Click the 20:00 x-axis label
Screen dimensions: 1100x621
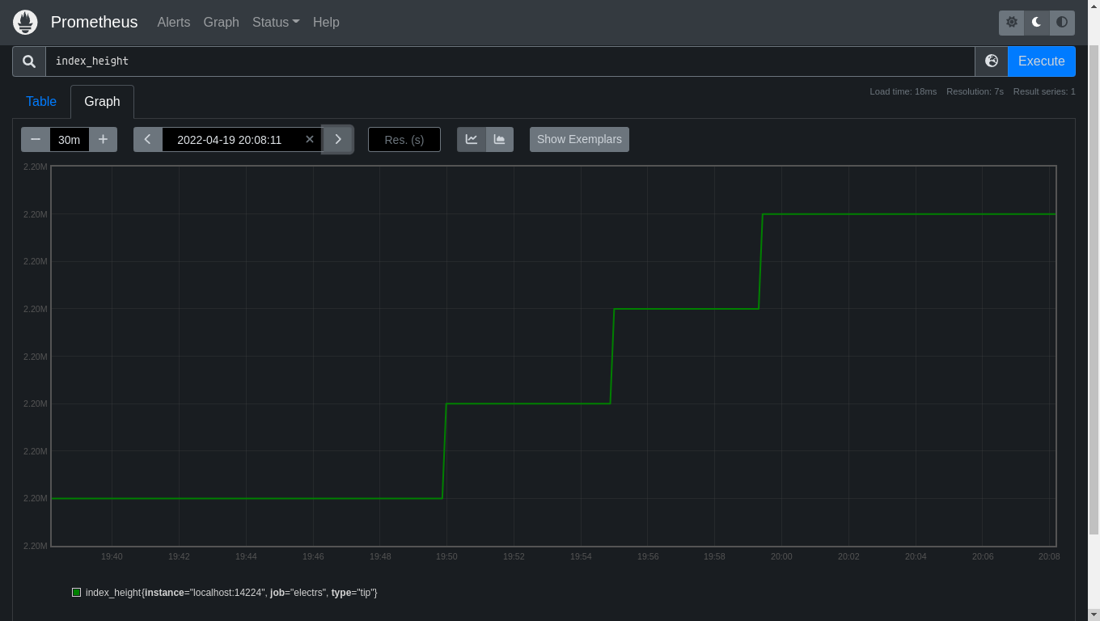click(781, 556)
